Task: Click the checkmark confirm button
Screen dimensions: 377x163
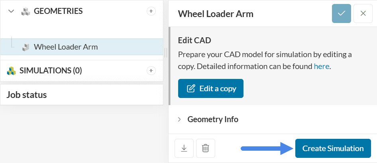Action: (x=342, y=13)
